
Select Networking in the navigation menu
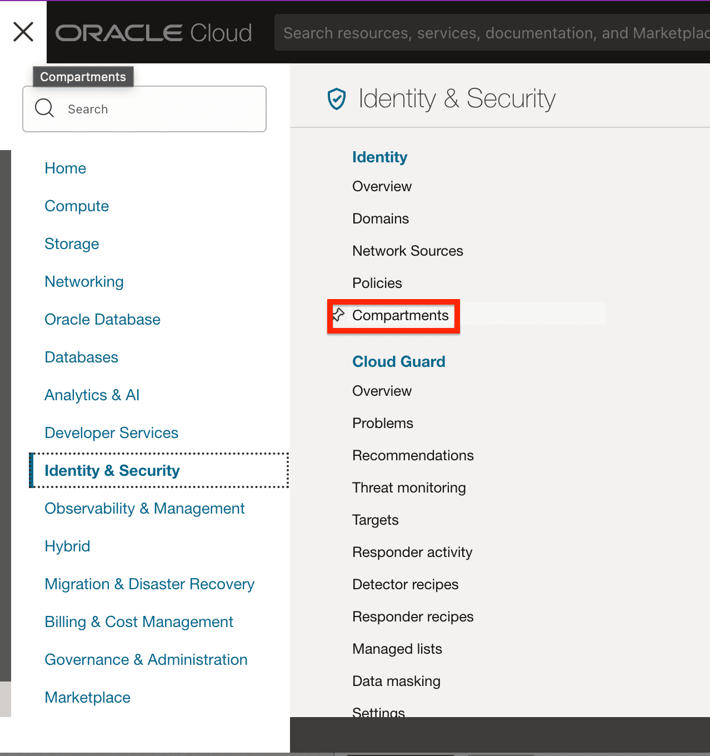84,282
